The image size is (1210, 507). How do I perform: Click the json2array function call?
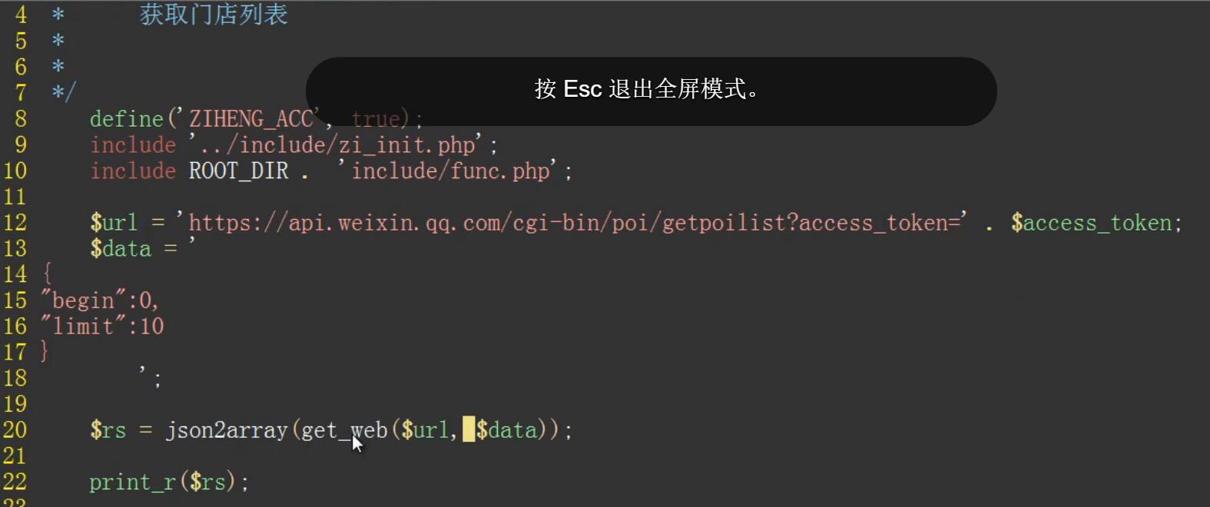(x=227, y=430)
